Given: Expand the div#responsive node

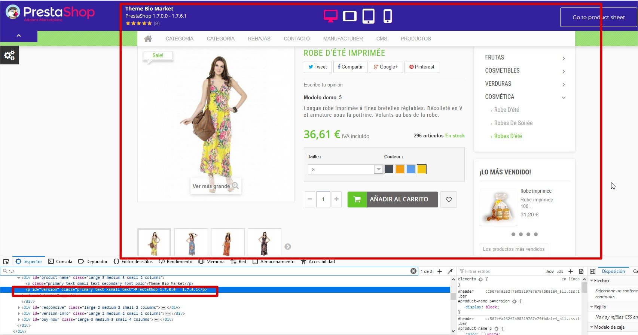Looking at the screenshot, I should pyautogui.click(x=19, y=308).
